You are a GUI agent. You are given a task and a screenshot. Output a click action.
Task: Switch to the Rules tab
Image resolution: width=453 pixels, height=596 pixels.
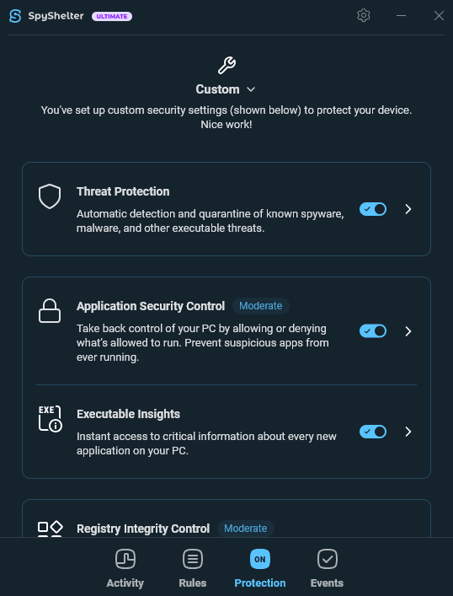pyautogui.click(x=193, y=569)
